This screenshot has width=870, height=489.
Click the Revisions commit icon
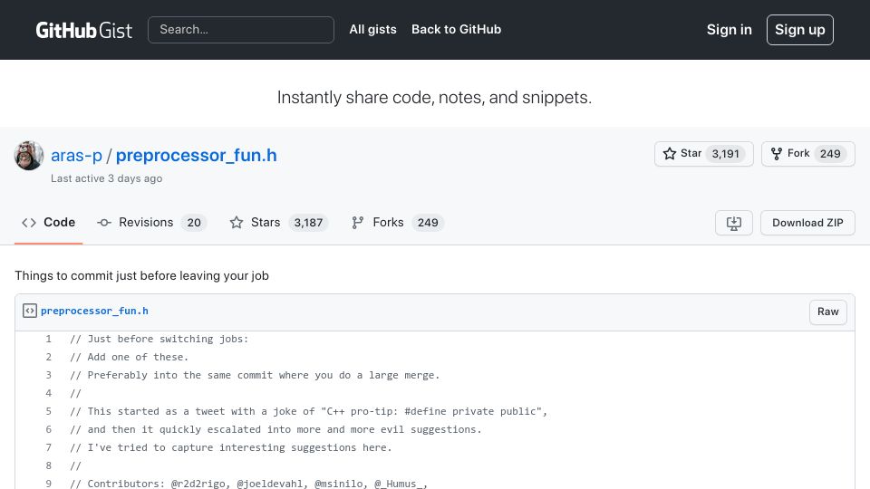tap(103, 223)
